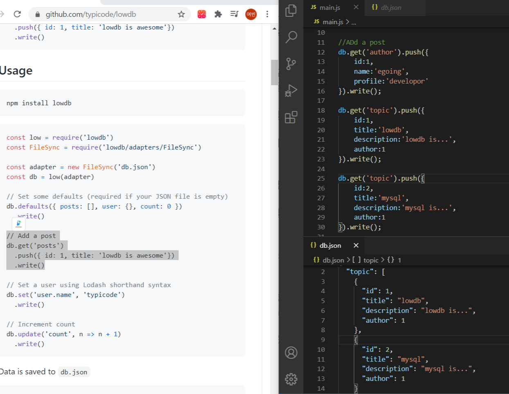This screenshot has width=509, height=394.
Task: Click line 15 "profile:'developor'"
Action: pyautogui.click(x=391, y=81)
